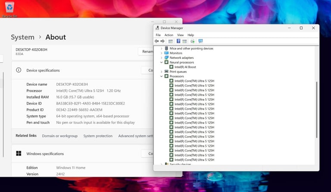The width and height of the screenshot is (331, 192).
Task: Click the Device Manager title bar icon
Action: (x=157, y=28)
